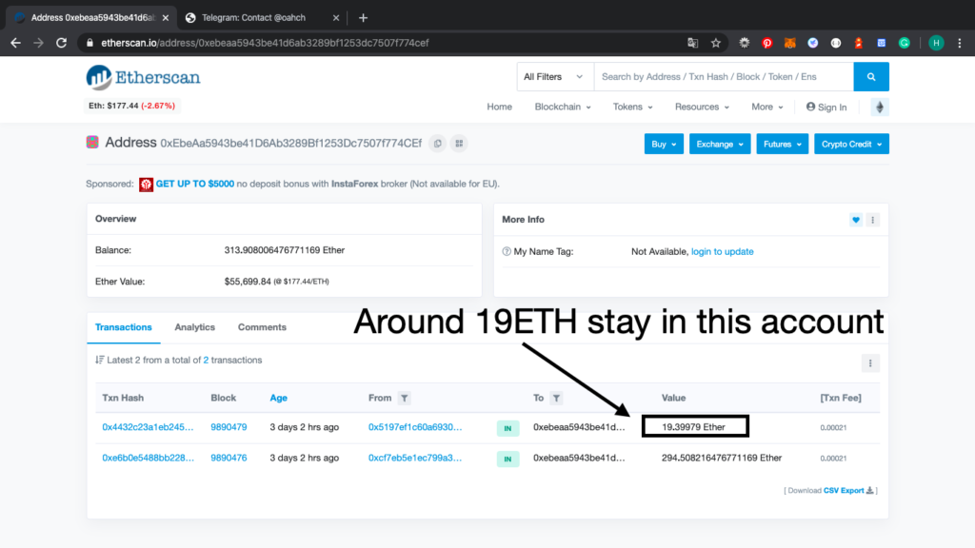
Task: Filter the To column
Action: point(556,398)
